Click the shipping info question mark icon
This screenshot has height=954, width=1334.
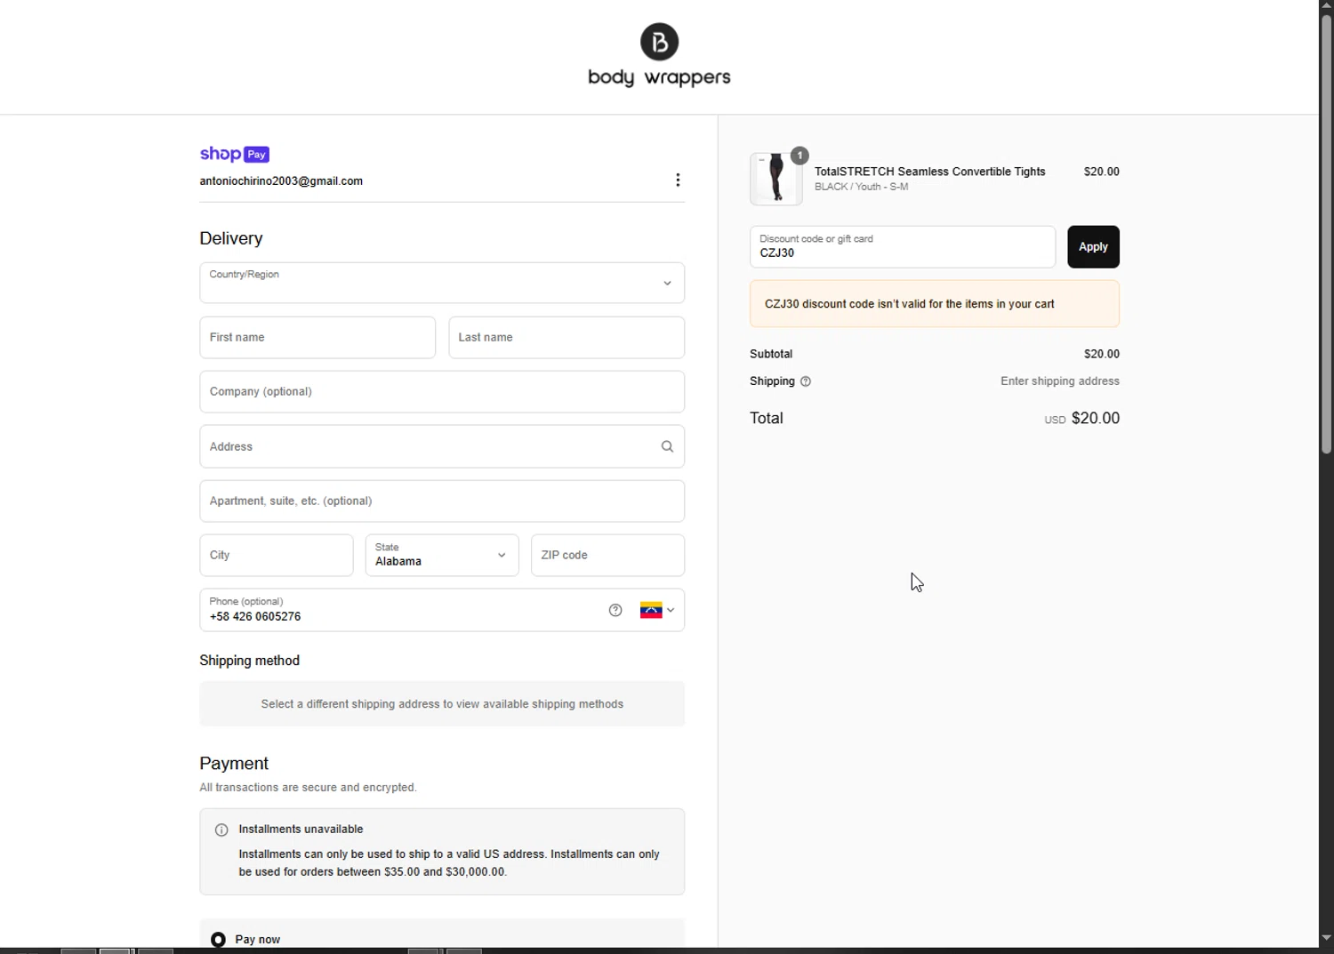click(x=806, y=381)
